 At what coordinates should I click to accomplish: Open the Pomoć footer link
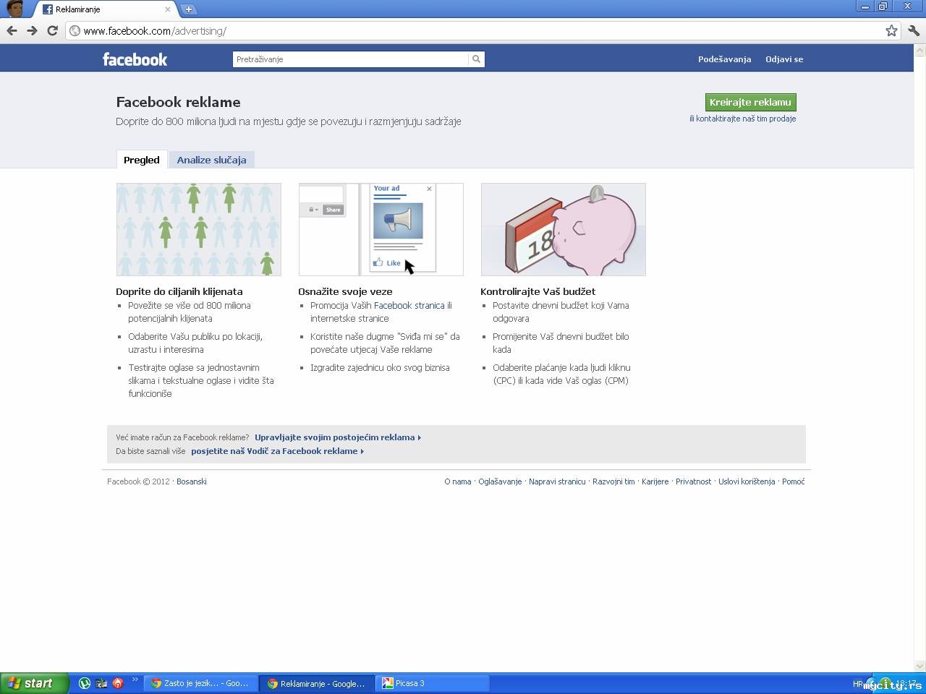click(x=794, y=481)
